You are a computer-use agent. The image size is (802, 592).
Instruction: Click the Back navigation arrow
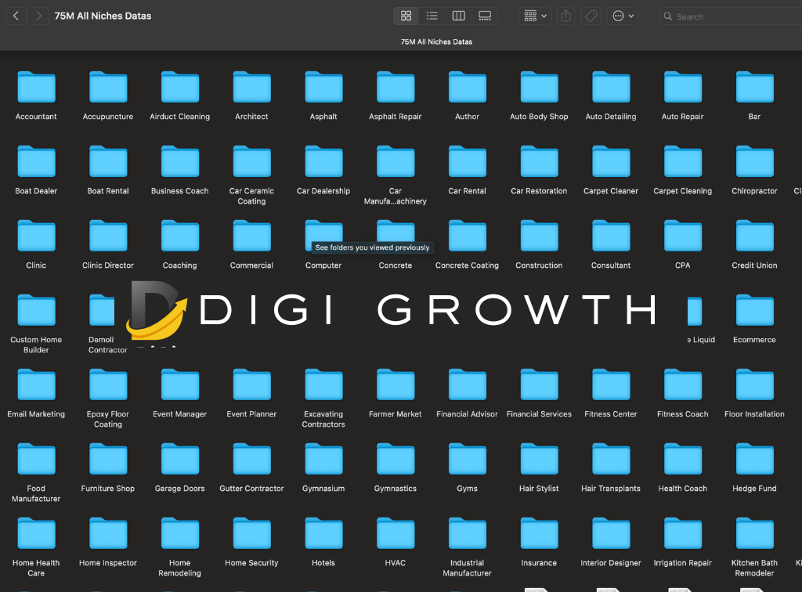[16, 16]
